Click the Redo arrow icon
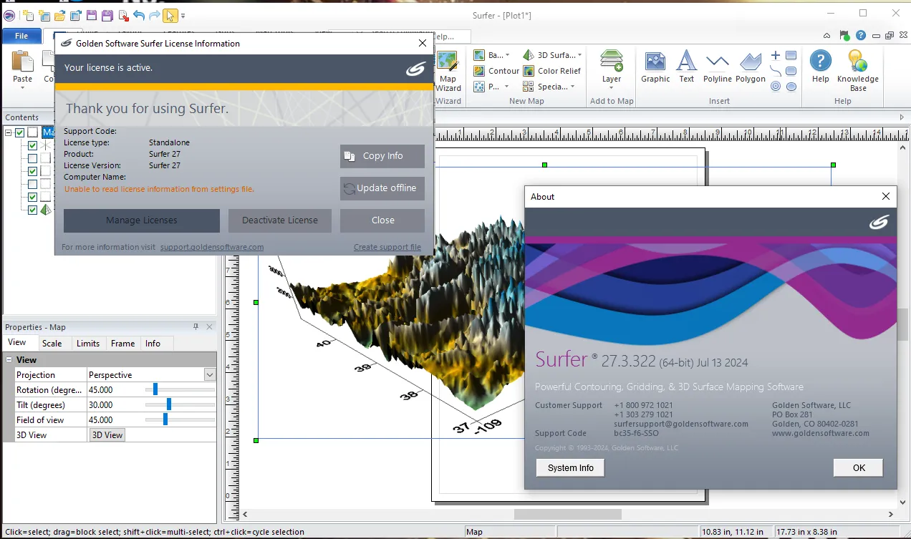Screen dimensions: 911x539 [x=155, y=15]
